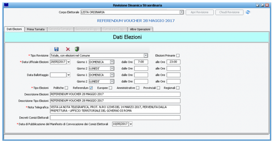This screenshot has height=142, width=273.
Task: Click the Decreti Comizi Elettorali text field
Action: click(115, 117)
